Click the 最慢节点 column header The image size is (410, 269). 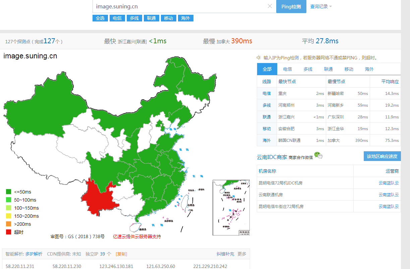tap(336, 82)
